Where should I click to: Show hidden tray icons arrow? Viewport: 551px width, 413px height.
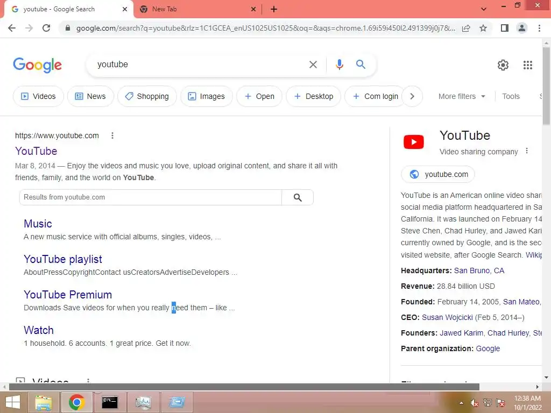coord(461,403)
